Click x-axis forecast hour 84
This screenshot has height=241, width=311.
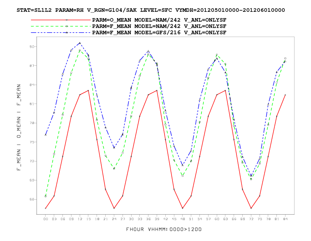pyautogui.click(x=285, y=219)
